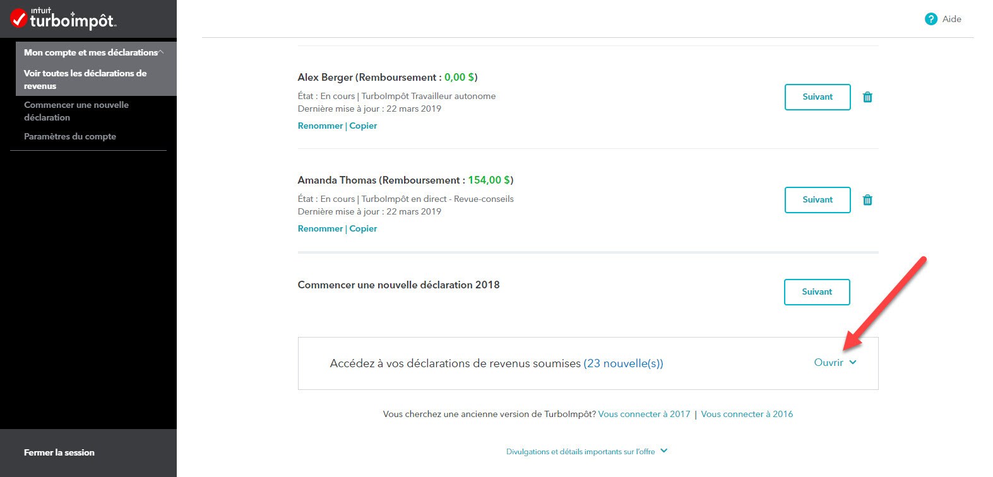
Task: Rename Amanda Thomas's return via Renommer
Action: tap(320, 228)
